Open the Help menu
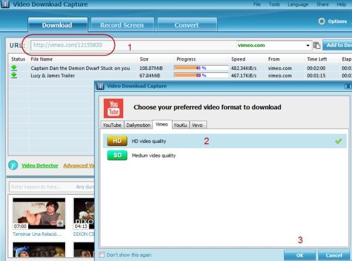Screen dimensions: 352x261 tap(341, 4)
